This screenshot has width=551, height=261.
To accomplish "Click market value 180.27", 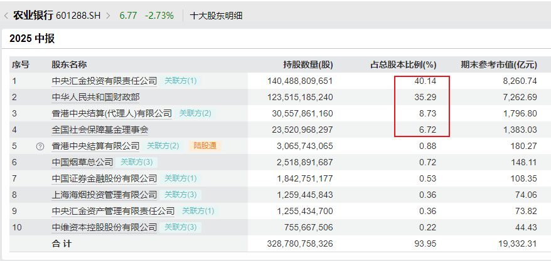I will (524, 146).
